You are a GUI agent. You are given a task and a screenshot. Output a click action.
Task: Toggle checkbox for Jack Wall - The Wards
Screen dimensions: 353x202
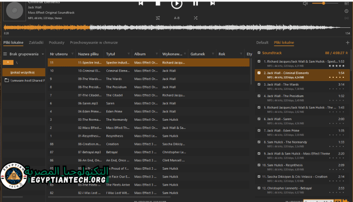point(259,84)
